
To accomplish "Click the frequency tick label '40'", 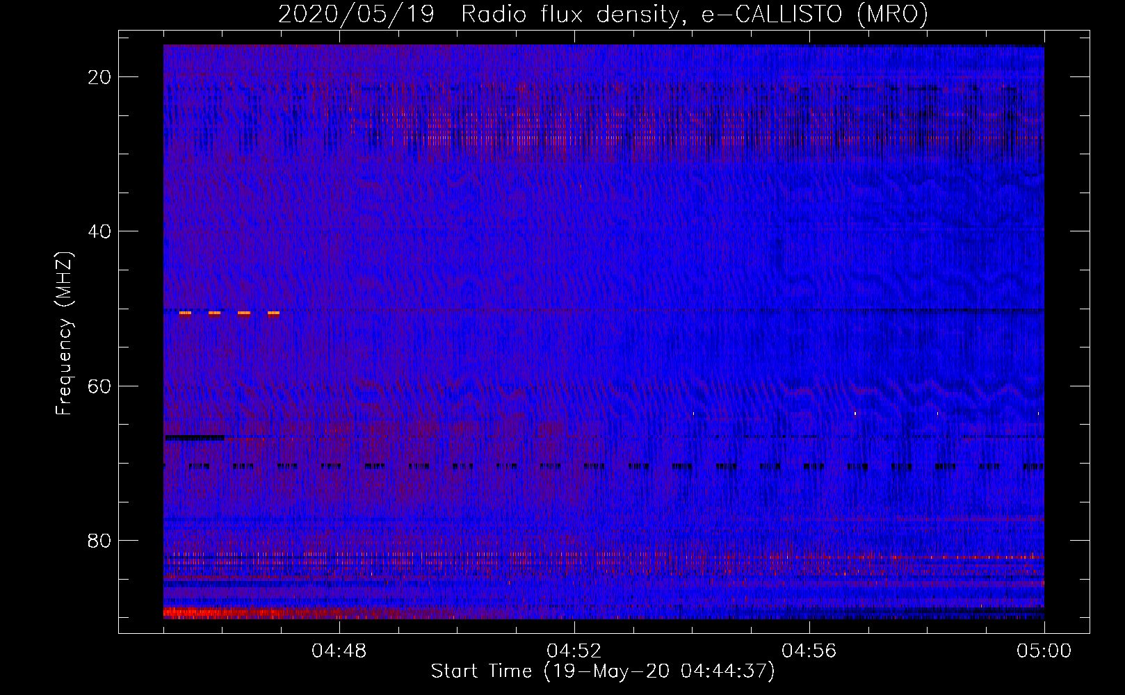I will (100, 231).
